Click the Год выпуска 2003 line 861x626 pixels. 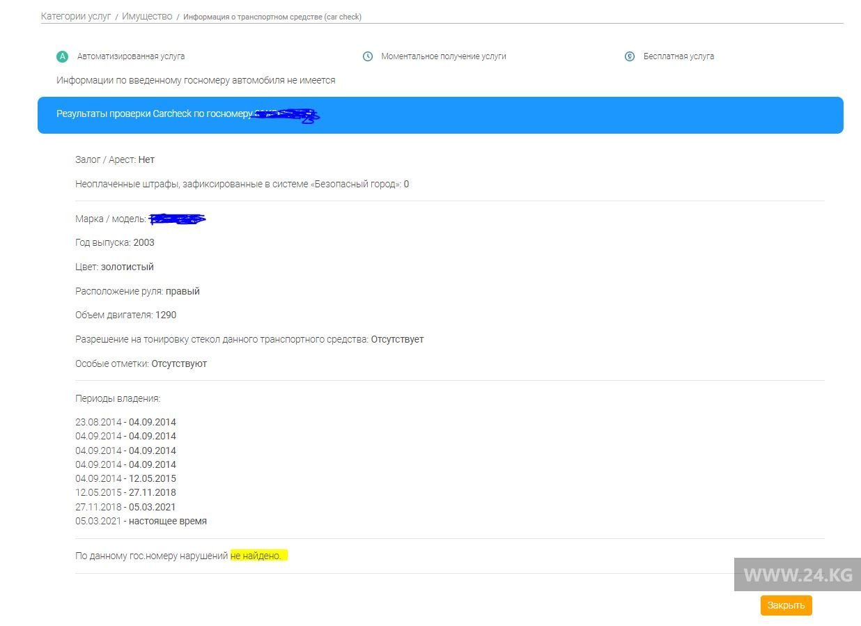115,242
